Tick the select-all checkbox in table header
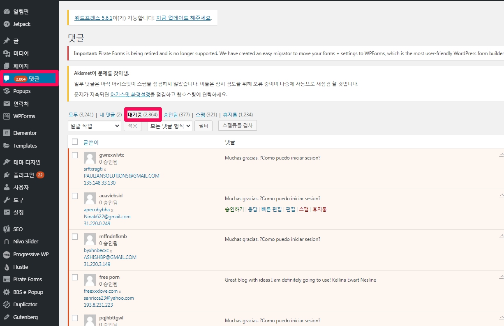The image size is (504, 326). [75, 142]
